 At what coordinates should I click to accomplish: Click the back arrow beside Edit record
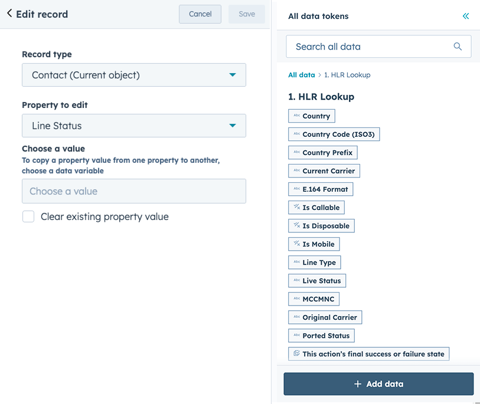(x=9, y=14)
